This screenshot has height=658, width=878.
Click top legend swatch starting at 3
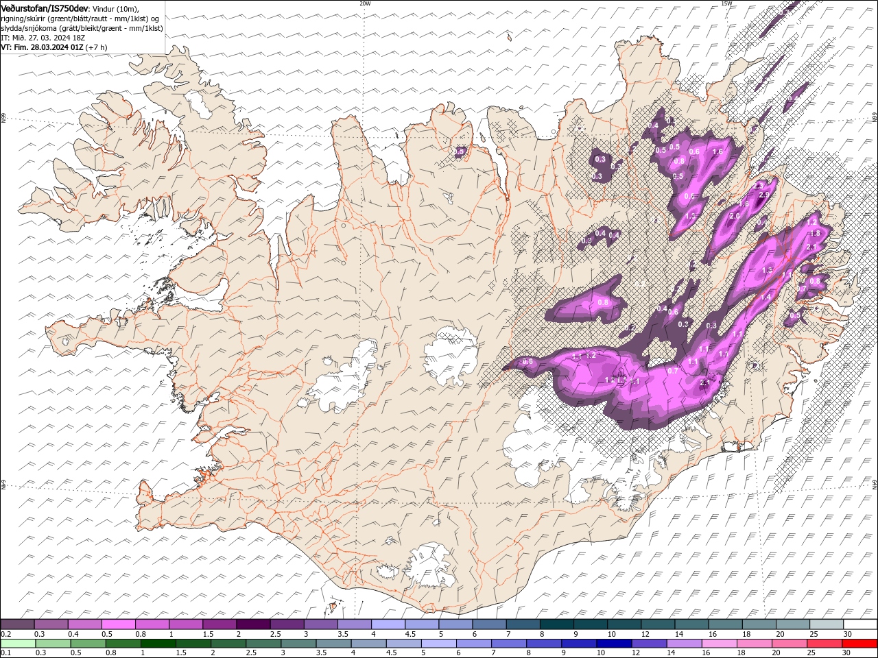320,624
